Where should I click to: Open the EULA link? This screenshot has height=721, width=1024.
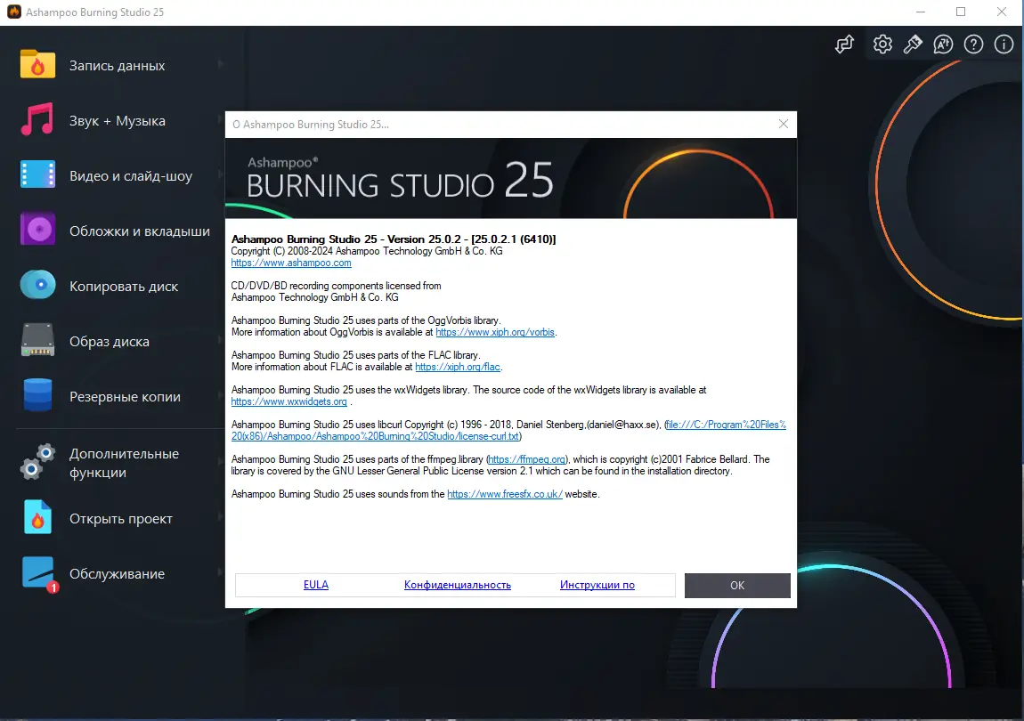click(316, 585)
